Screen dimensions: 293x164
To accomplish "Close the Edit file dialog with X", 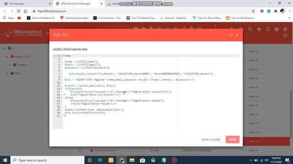I will (x=237, y=35).
